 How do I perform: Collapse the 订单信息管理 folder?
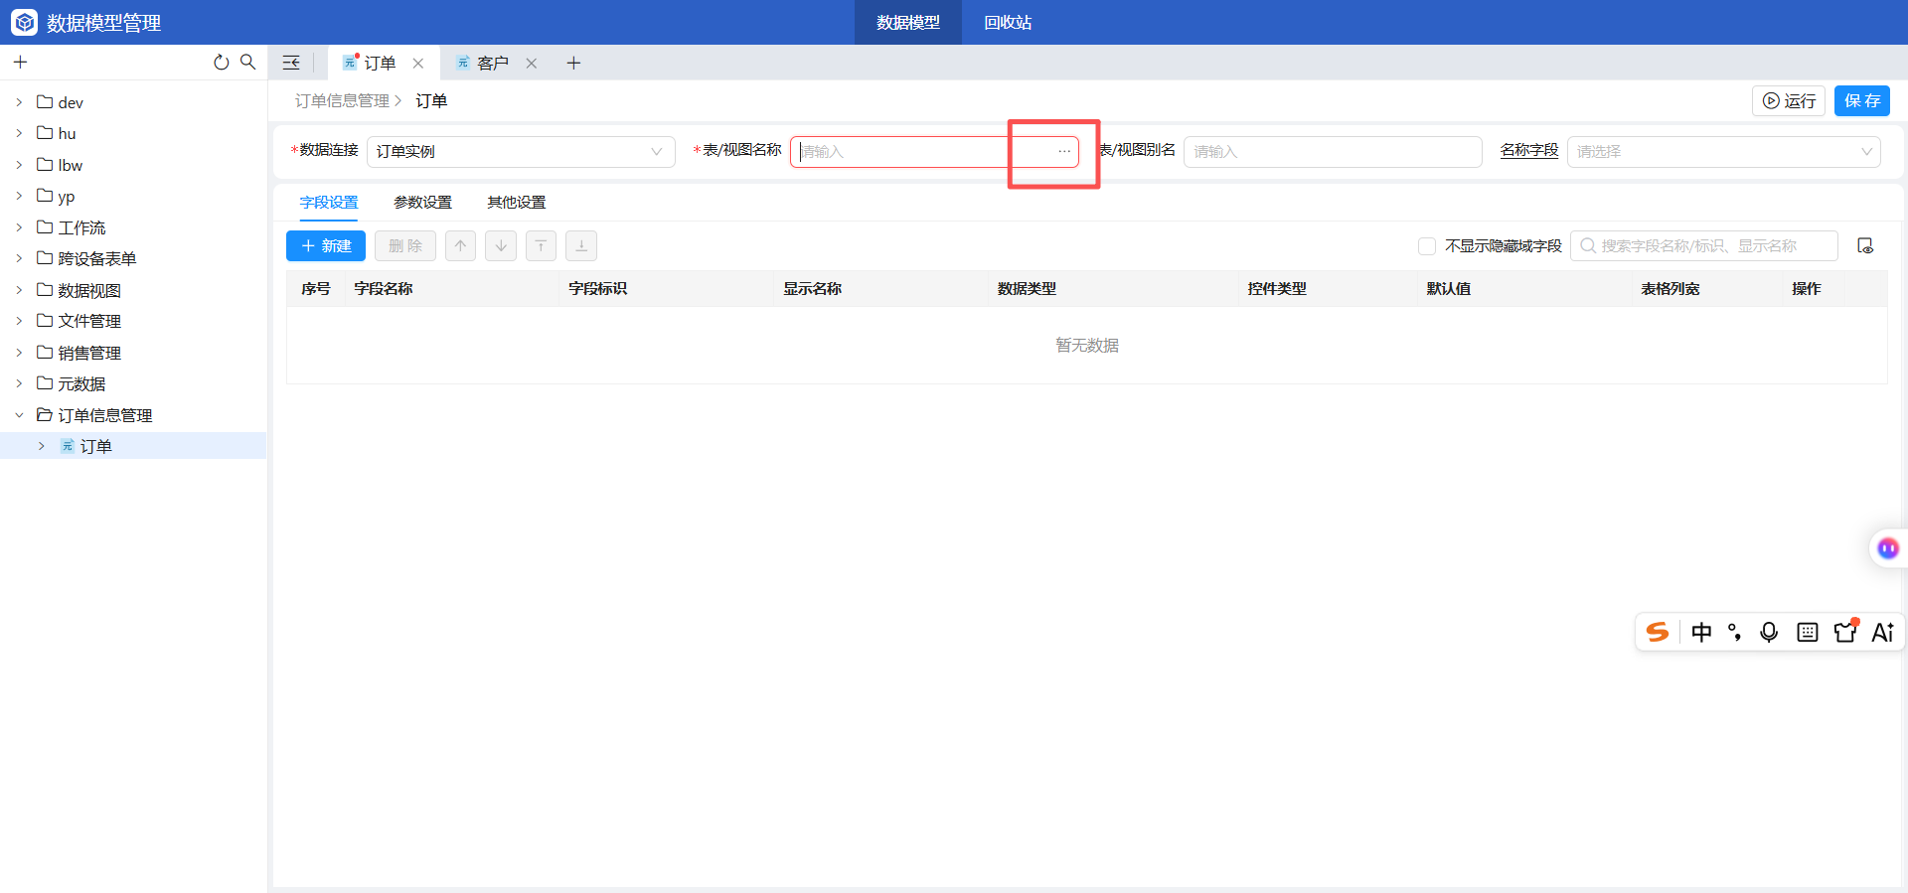point(19,415)
